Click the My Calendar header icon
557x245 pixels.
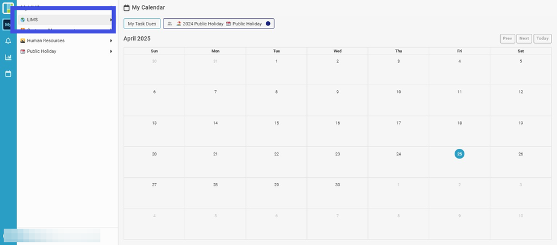(127, 8)
